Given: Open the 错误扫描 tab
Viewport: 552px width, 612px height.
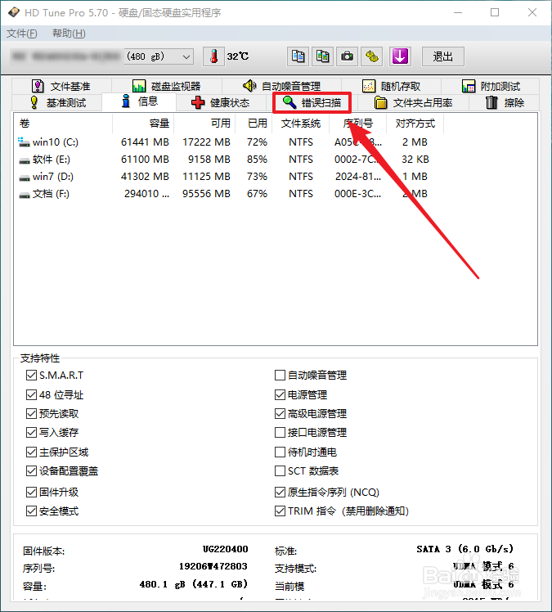Looking at the screenshot, I should (312, 103).
